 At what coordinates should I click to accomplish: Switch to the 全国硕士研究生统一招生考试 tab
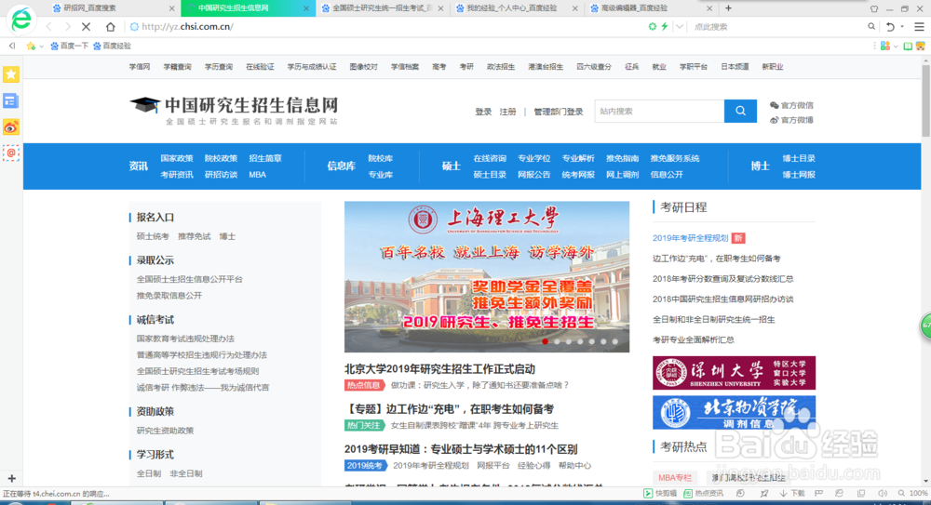(x=383, y=8)
